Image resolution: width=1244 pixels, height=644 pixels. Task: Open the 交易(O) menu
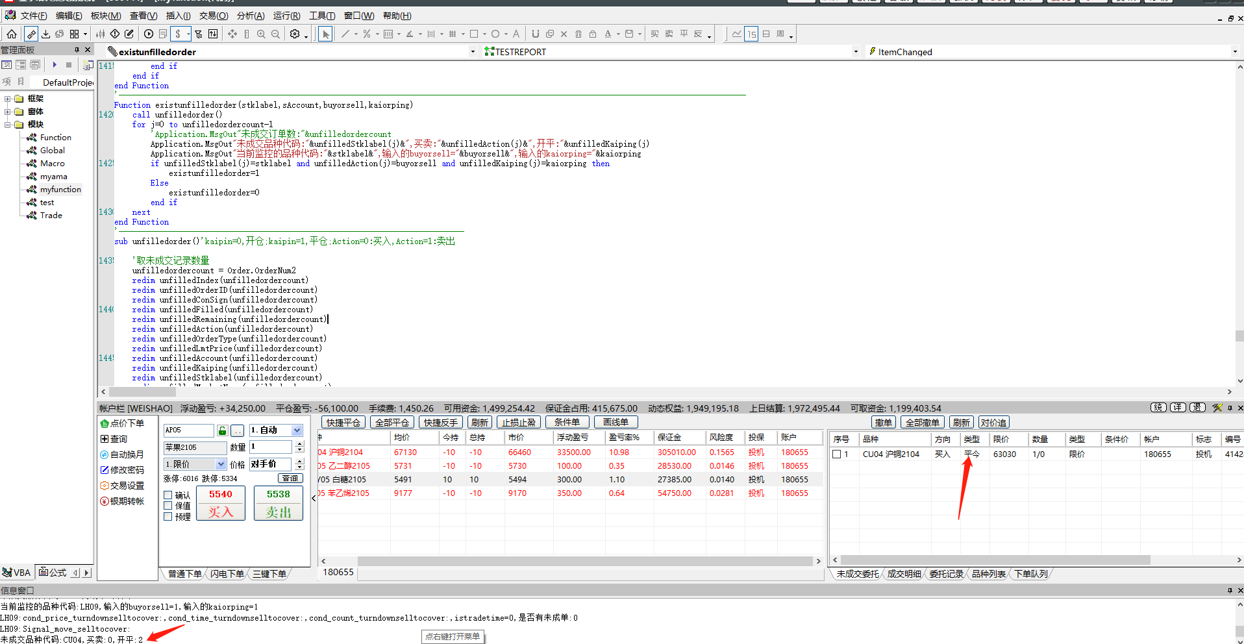coord(214,16)
